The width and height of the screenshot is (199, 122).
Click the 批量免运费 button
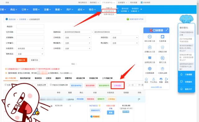click(x=41, y=85)
